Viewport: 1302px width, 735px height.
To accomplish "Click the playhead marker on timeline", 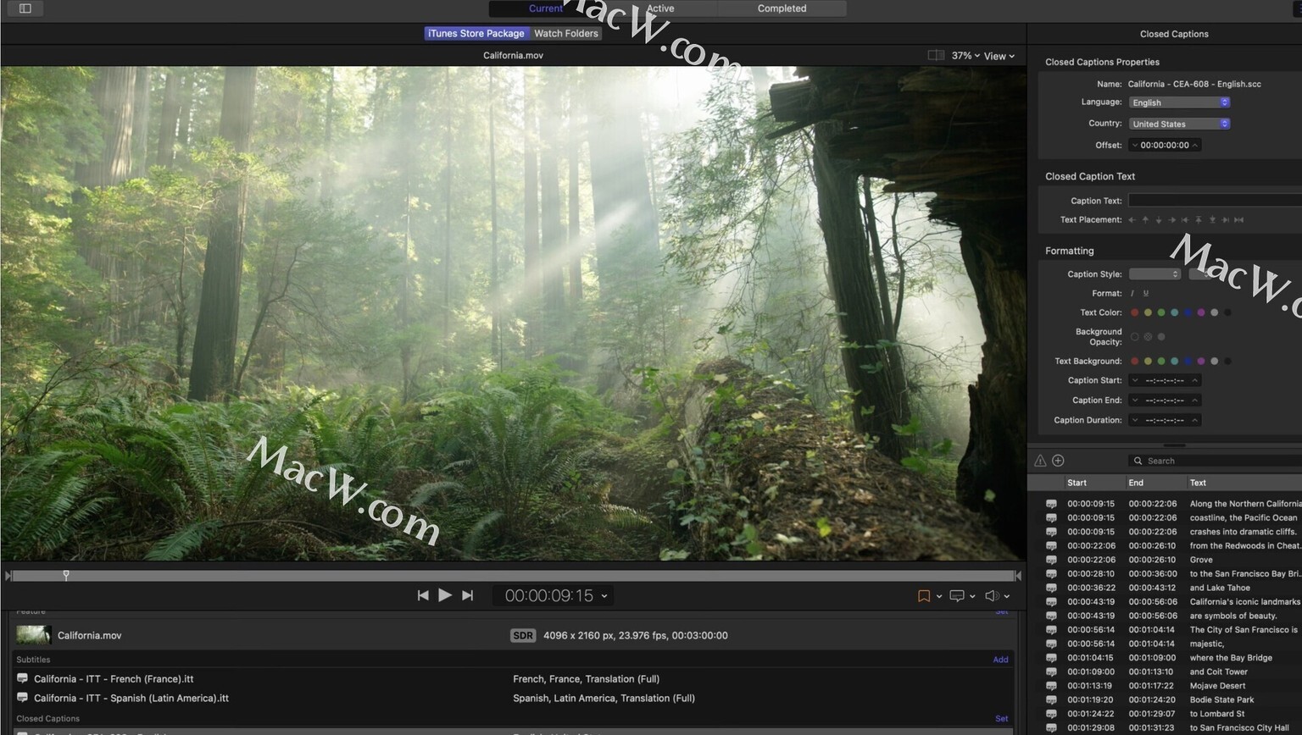I will point(66,575).
